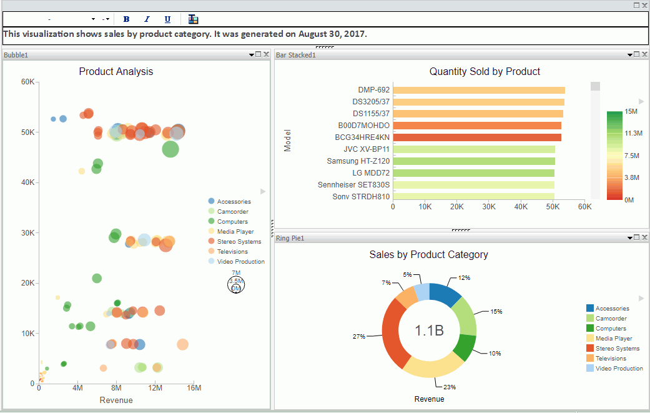Maximize the Bubble1 panel

pos(259,55)
